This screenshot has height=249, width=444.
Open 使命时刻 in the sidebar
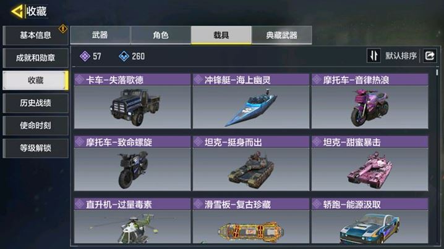click(x=35, y=125)
